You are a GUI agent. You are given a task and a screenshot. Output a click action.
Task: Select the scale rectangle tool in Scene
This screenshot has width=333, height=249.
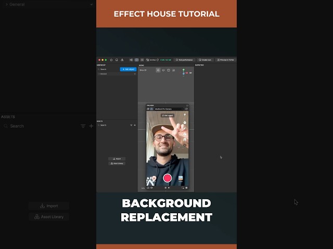169,70
